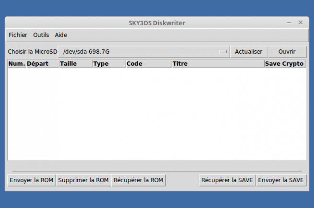Image resolution: width=314 pixels, height=208 pixels.
Task: Sort by the Départ column header
Action: pos(42,64)
